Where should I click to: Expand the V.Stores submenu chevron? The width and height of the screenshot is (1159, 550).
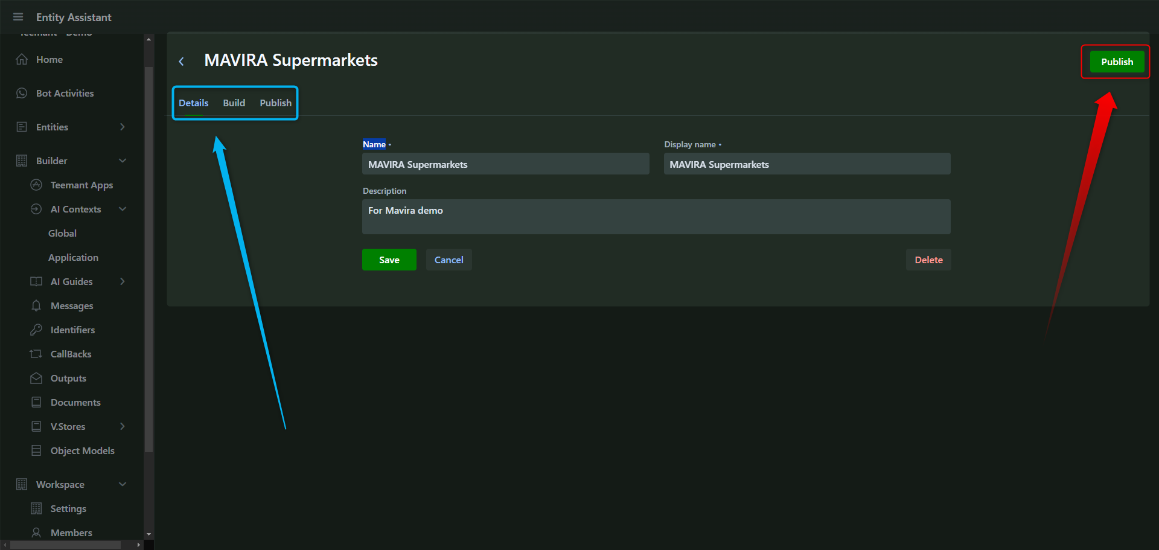coord(123,426)
